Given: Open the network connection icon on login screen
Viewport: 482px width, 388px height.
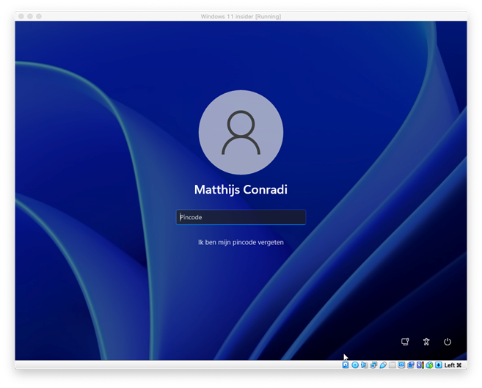Looking at the screenshot, I should coord(405,342).
